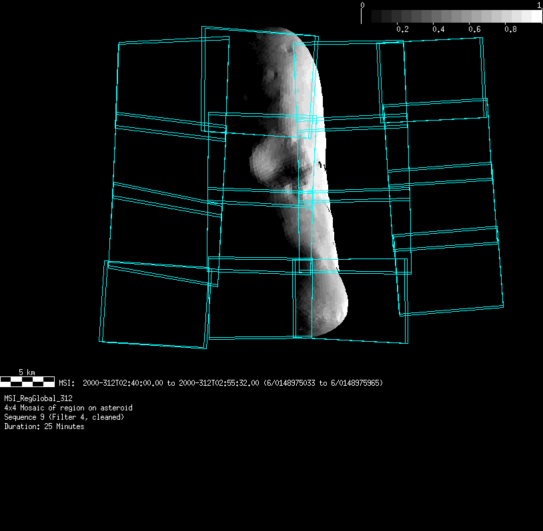Click the spacecraft clock range in parentheses
The width and height of the screenshot is (543, 531).
pyautogui.click(x=323, y=383)
